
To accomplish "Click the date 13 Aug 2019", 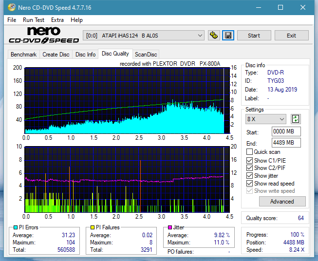I will pyautogui.click(x=282, y=90).
